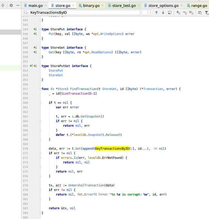This screenshot has height=219, width=209.
Task: Click implementations gutter icon on line 348
Action: (35, 47)
